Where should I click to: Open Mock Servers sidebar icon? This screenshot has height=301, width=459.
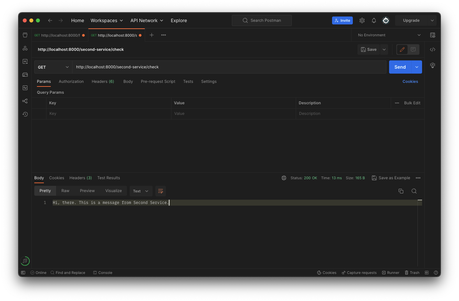pyautogui.click(x=25, y=75)
